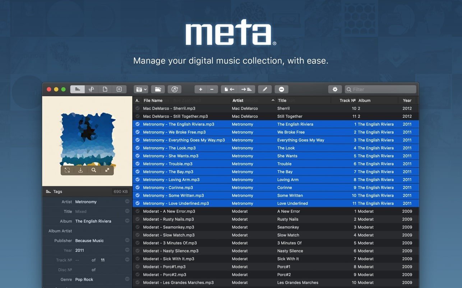Open the document view tab in toolbar

[x=105, y=89]
